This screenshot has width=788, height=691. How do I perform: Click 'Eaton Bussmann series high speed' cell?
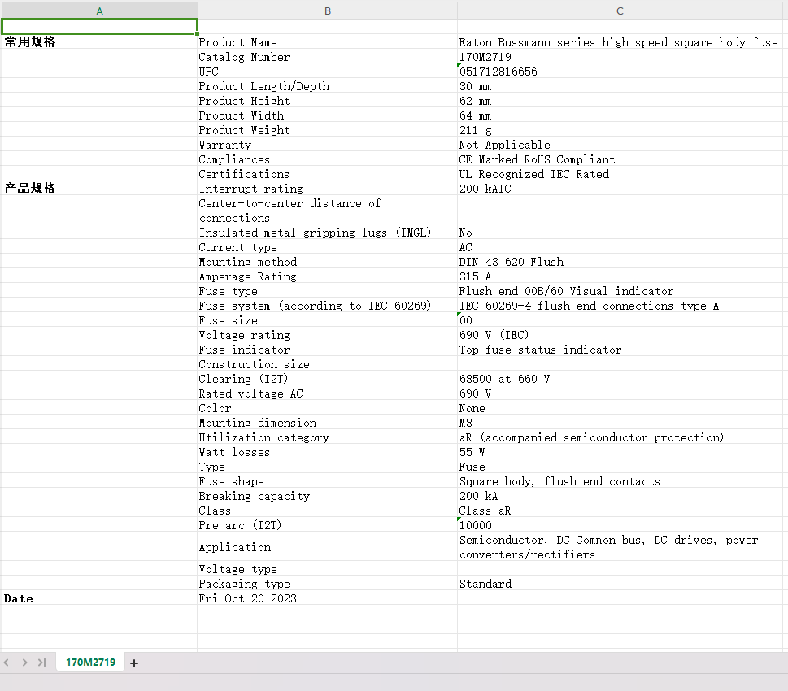tap(620, 41)
